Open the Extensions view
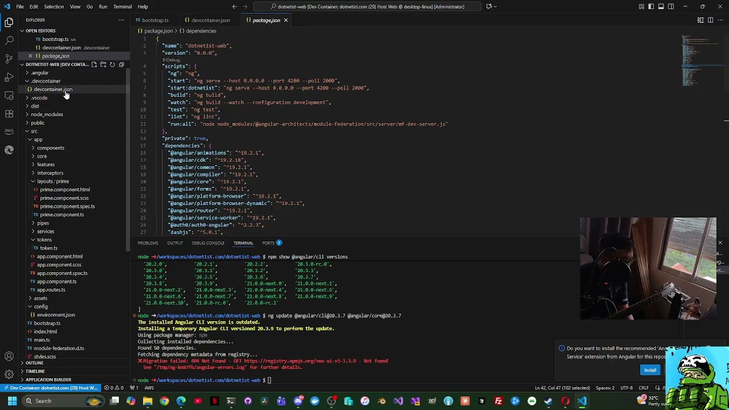Screen dimensions: 729x410 pos(9,113)
